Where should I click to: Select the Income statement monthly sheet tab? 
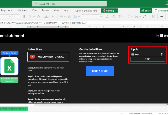point(14,109)
